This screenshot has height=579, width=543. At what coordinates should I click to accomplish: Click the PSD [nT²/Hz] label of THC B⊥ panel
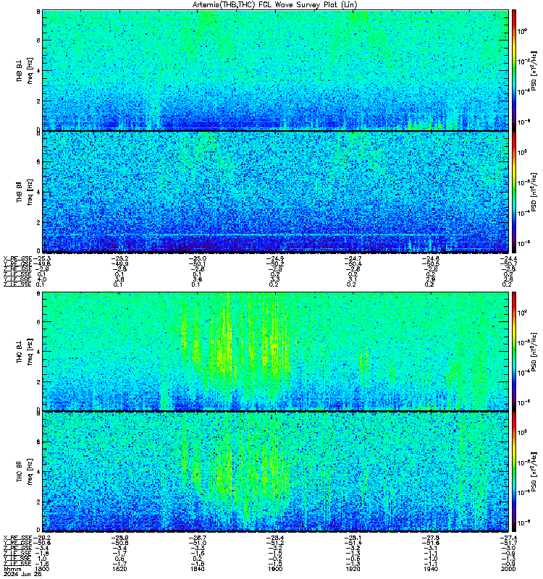click(534, 352)
